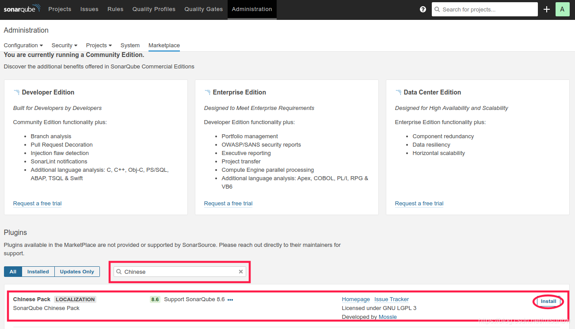Expand the Configuration dropdown
Screen dimensions: 575x329
pos(23,45)
